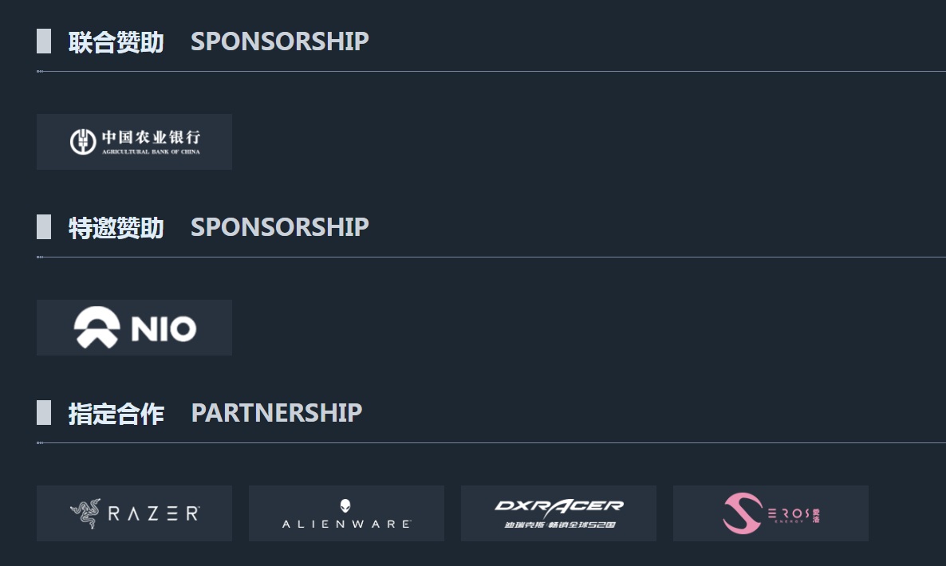The height and width of the screenshot is (566, 946).
Task: Click the NIO wordmark lettering
Action: click(x=164, y=328)
